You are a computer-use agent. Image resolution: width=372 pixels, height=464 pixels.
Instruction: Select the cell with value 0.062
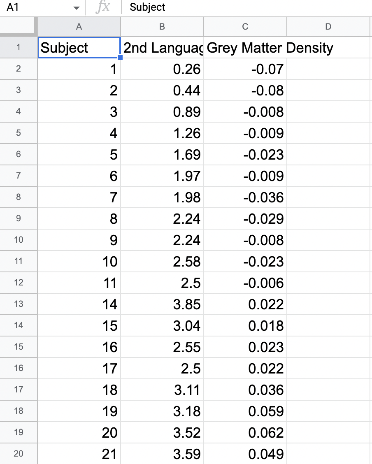245,432
